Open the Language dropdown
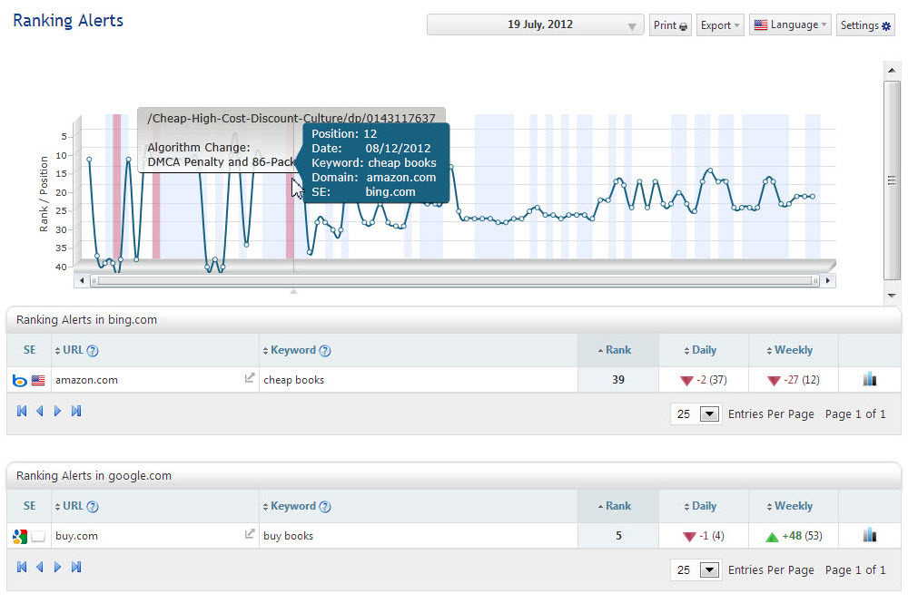Image resolution: width=908 pixels, height=603 pixels. coord(790,25)
